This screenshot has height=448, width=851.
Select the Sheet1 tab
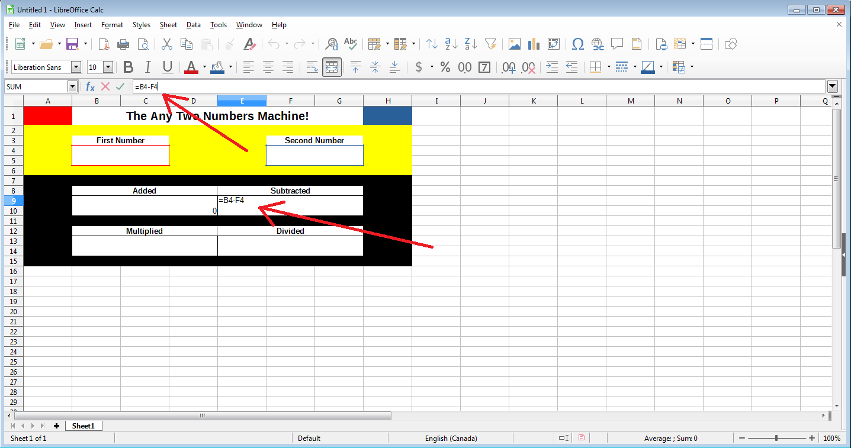84,426
